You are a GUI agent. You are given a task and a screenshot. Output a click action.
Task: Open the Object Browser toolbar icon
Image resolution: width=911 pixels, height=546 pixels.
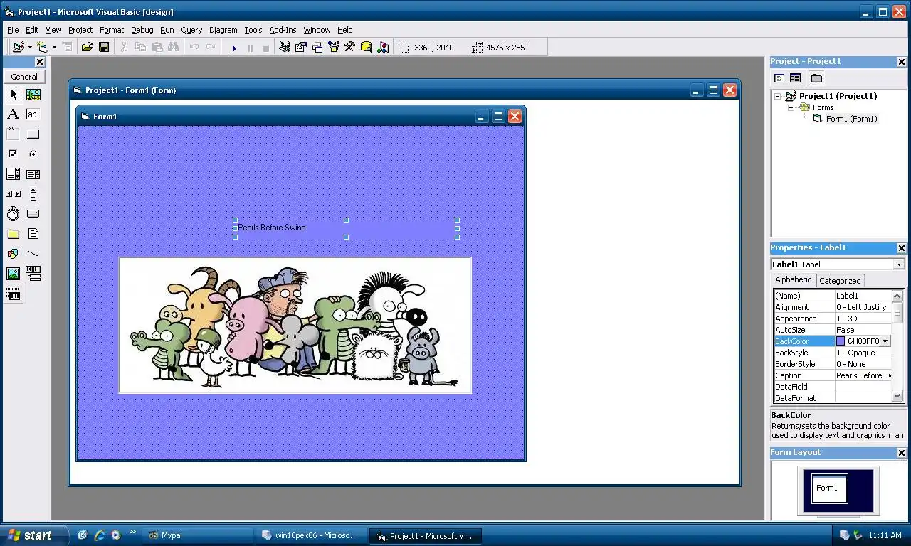pyautogui.click(x=334, y=48)
